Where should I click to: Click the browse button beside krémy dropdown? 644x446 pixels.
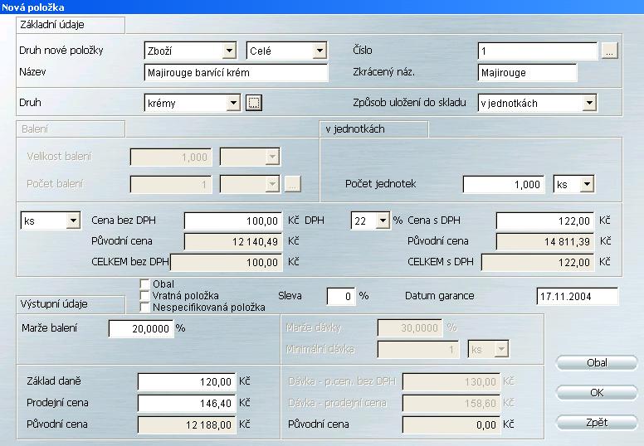pyautogui.click(x=255, y=103)
